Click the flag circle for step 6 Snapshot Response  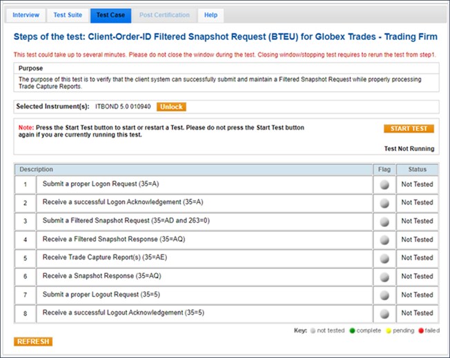pos(384,277)
